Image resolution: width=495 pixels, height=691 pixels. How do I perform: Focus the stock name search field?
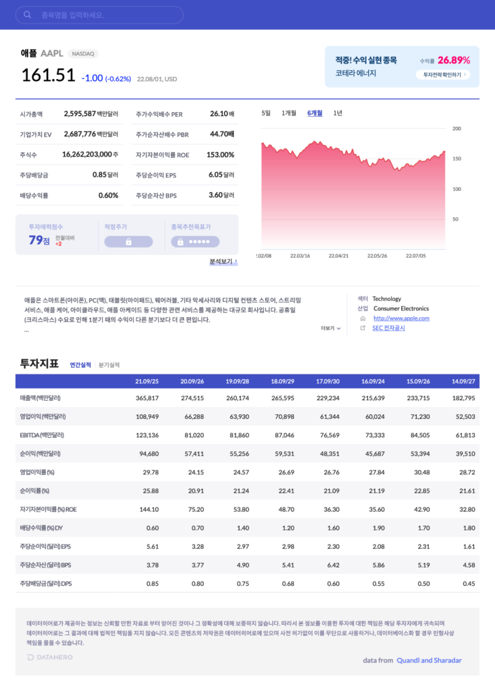(99, 15)
